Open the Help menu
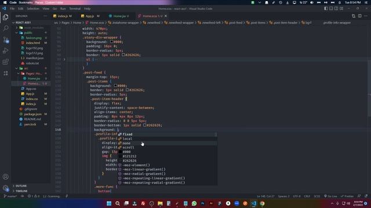 [88, 9]
